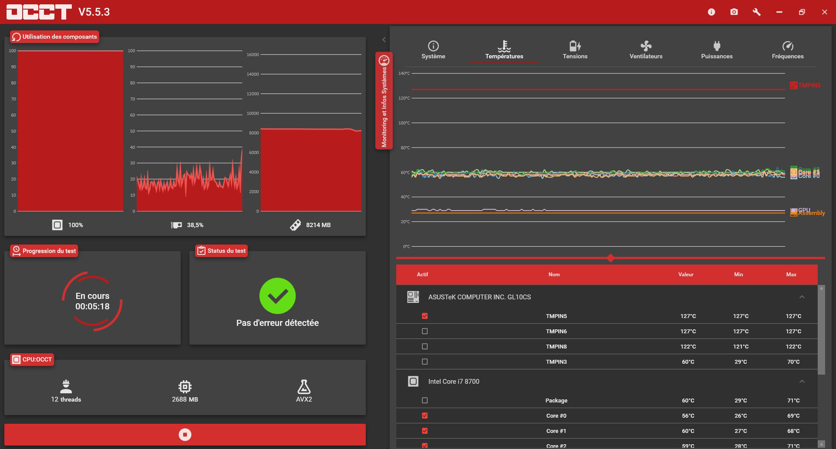The width and height of the screenshot is (836, 449).
Task: Enable the TMPIN6 sensor checkbox
Action: [x=425, y=331]
